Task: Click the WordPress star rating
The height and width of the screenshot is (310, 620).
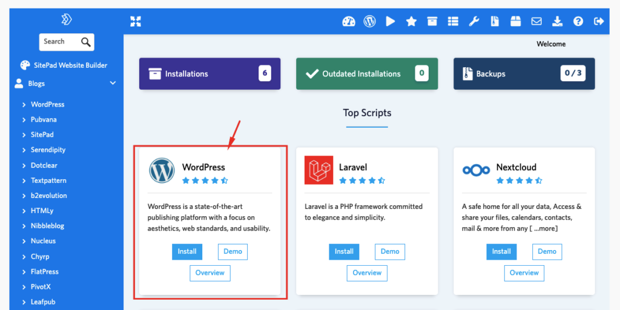Action: pyautogui.click(x=205, y=180)
